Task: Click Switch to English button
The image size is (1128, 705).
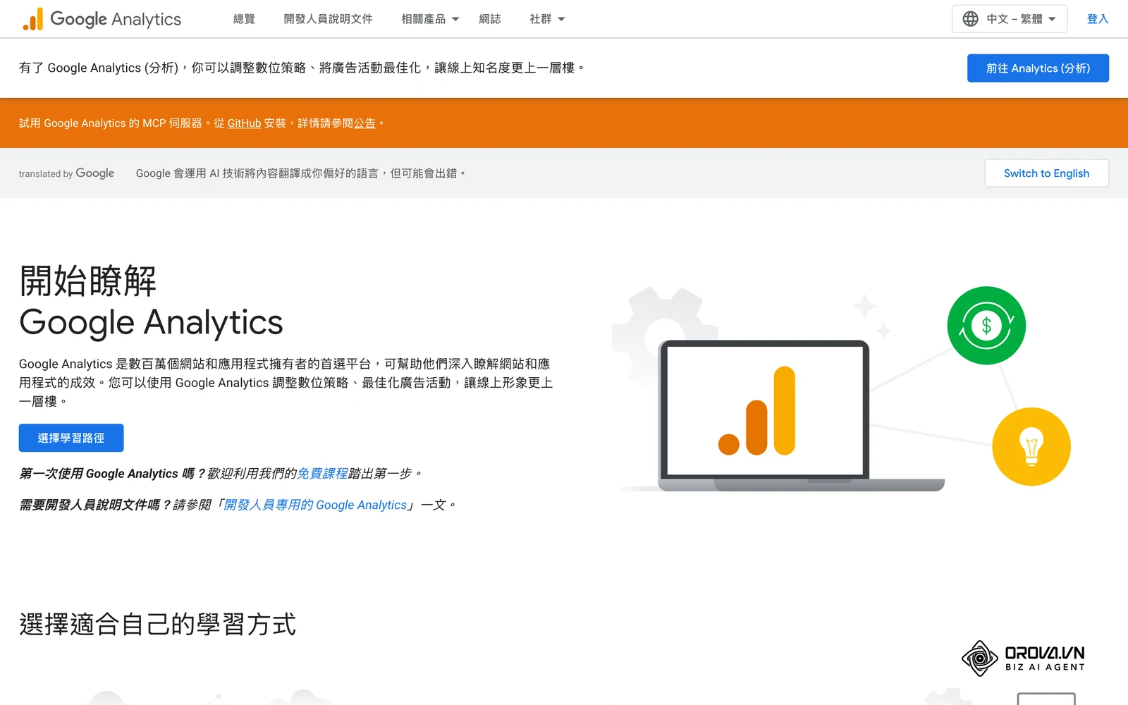Action: tap(1046, 173)
